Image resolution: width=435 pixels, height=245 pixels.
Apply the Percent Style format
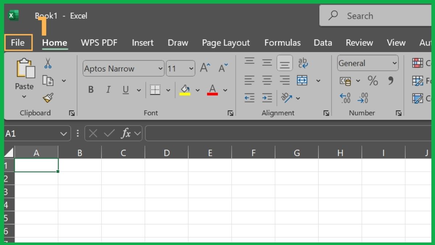[x=373, y=81]
